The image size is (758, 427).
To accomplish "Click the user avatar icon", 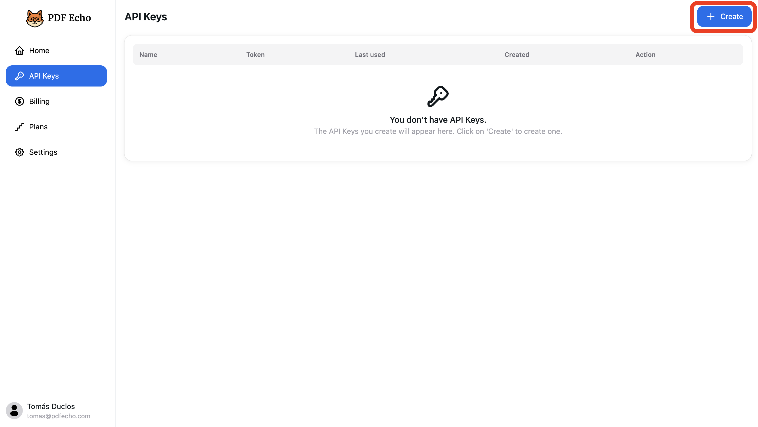I will [14, 411].
